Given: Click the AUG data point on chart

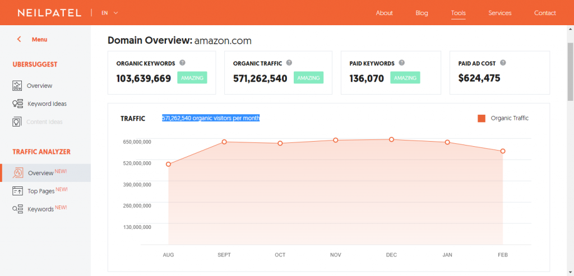Looking at the screenshot, I should 168,164.
